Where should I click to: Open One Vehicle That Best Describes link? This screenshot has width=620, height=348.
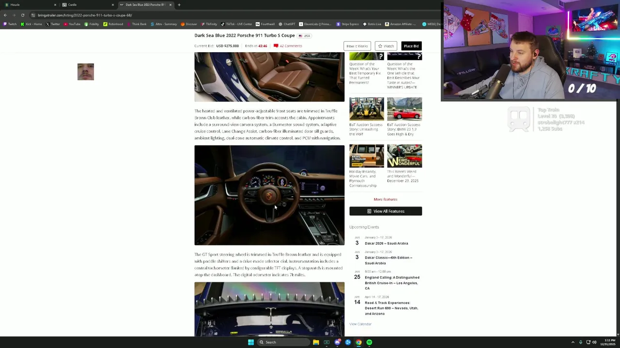point(403,75)
